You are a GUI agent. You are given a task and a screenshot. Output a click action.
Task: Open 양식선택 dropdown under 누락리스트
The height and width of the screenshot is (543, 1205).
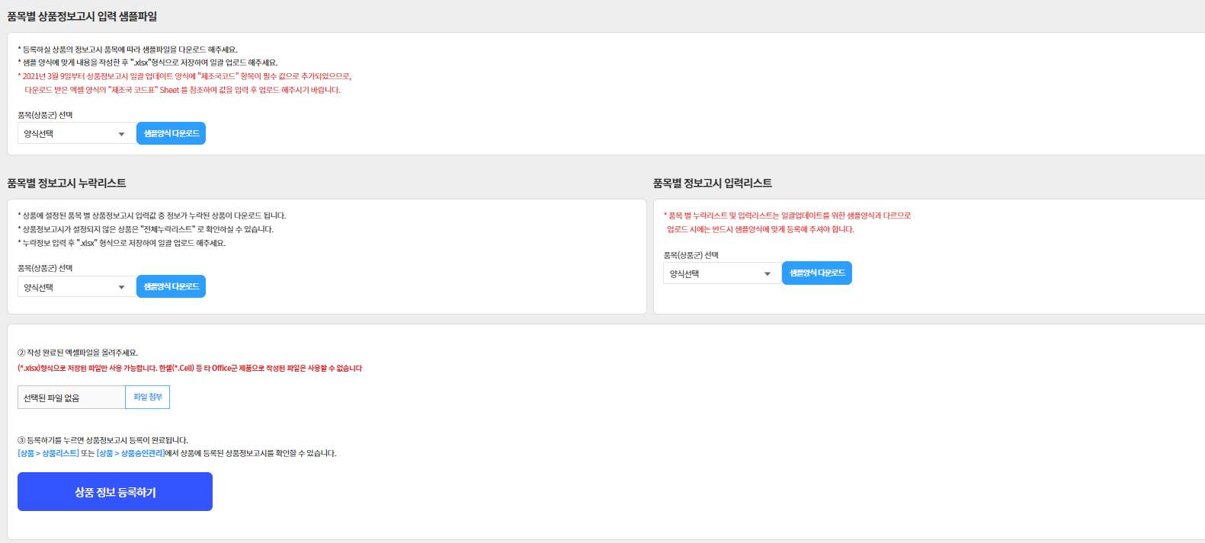[69, 287]
